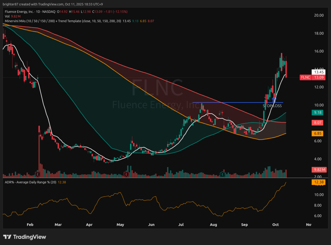The width and height of the screenshot is (331, 245).
Task: Click the orange 12.38 ADR axis label
Action: [x=318, y=182]
